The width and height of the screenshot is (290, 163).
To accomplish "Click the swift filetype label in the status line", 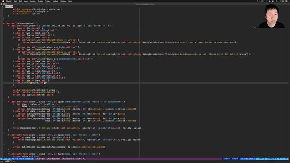I will [235, 159].
